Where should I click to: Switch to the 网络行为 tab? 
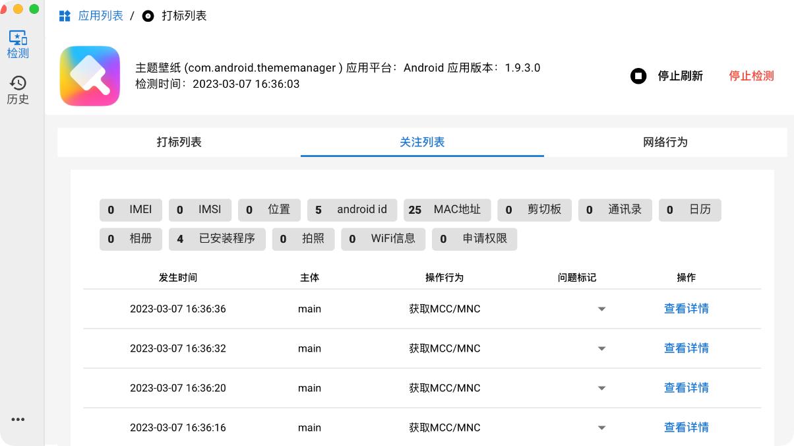[x=665, y=142]
